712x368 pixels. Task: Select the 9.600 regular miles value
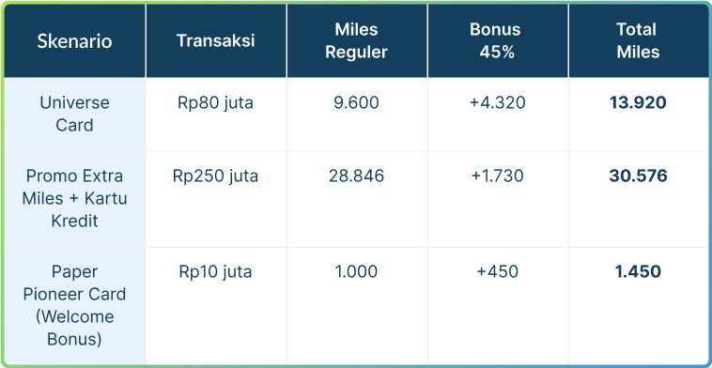tap(356, 102)
